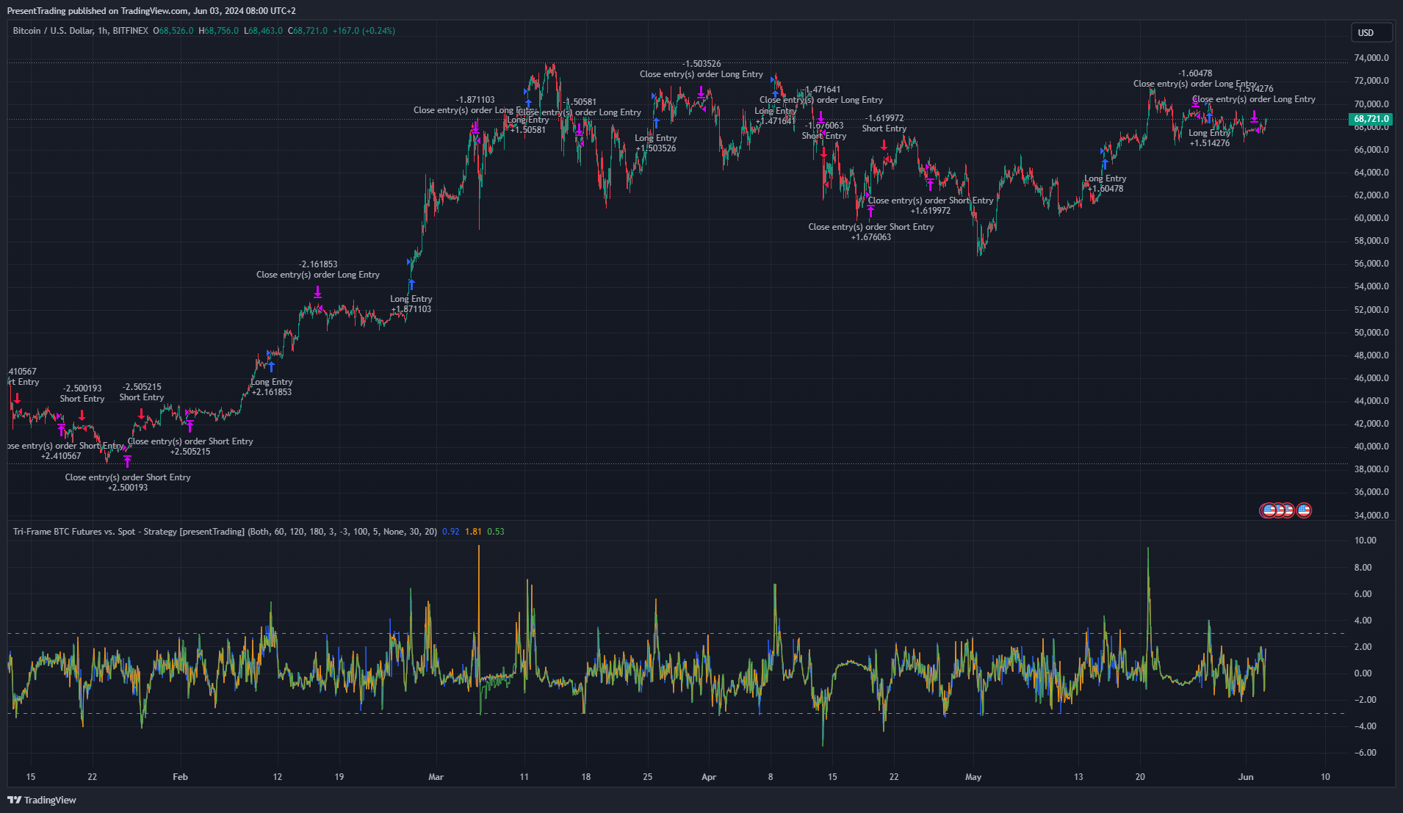Click the red arrow below Short Entry -2.505215

point(142,414)
